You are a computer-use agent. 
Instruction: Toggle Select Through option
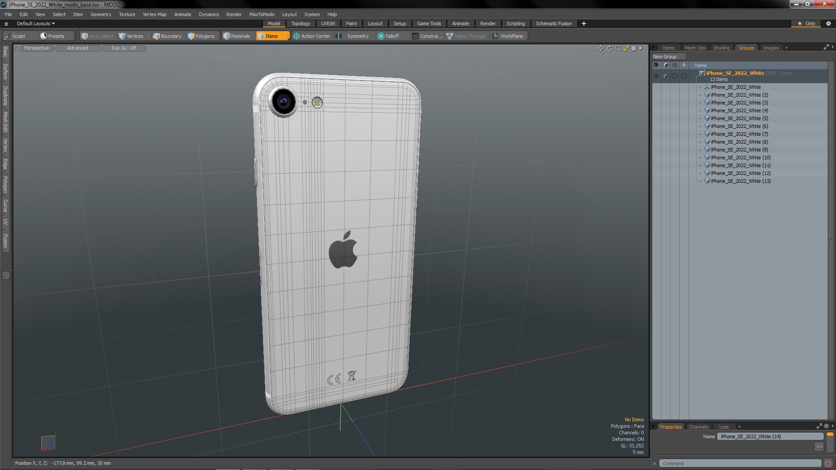click(x=466, y=36)
